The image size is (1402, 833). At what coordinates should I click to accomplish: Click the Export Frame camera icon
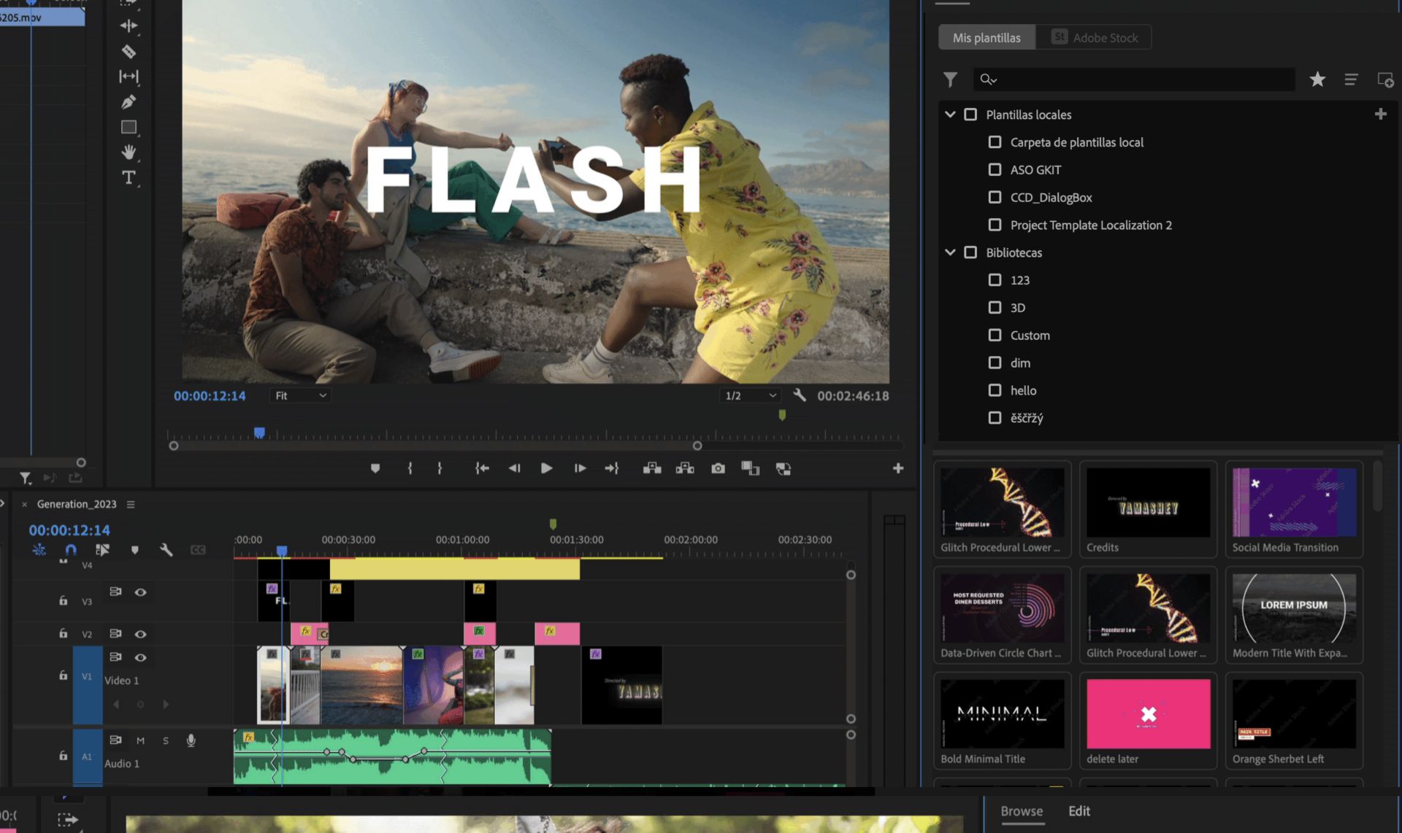pos(716,468)
